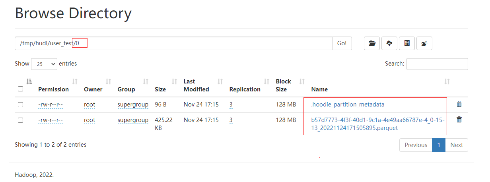The image size is (490, 182).
Task: Click the upload files icon
Action: point(389,43)
